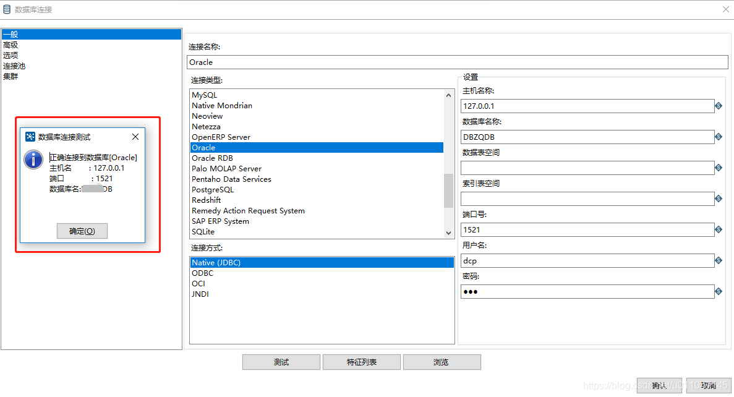
Task: Click variable icon beside index tablespace field
Action: pos(719,198)
